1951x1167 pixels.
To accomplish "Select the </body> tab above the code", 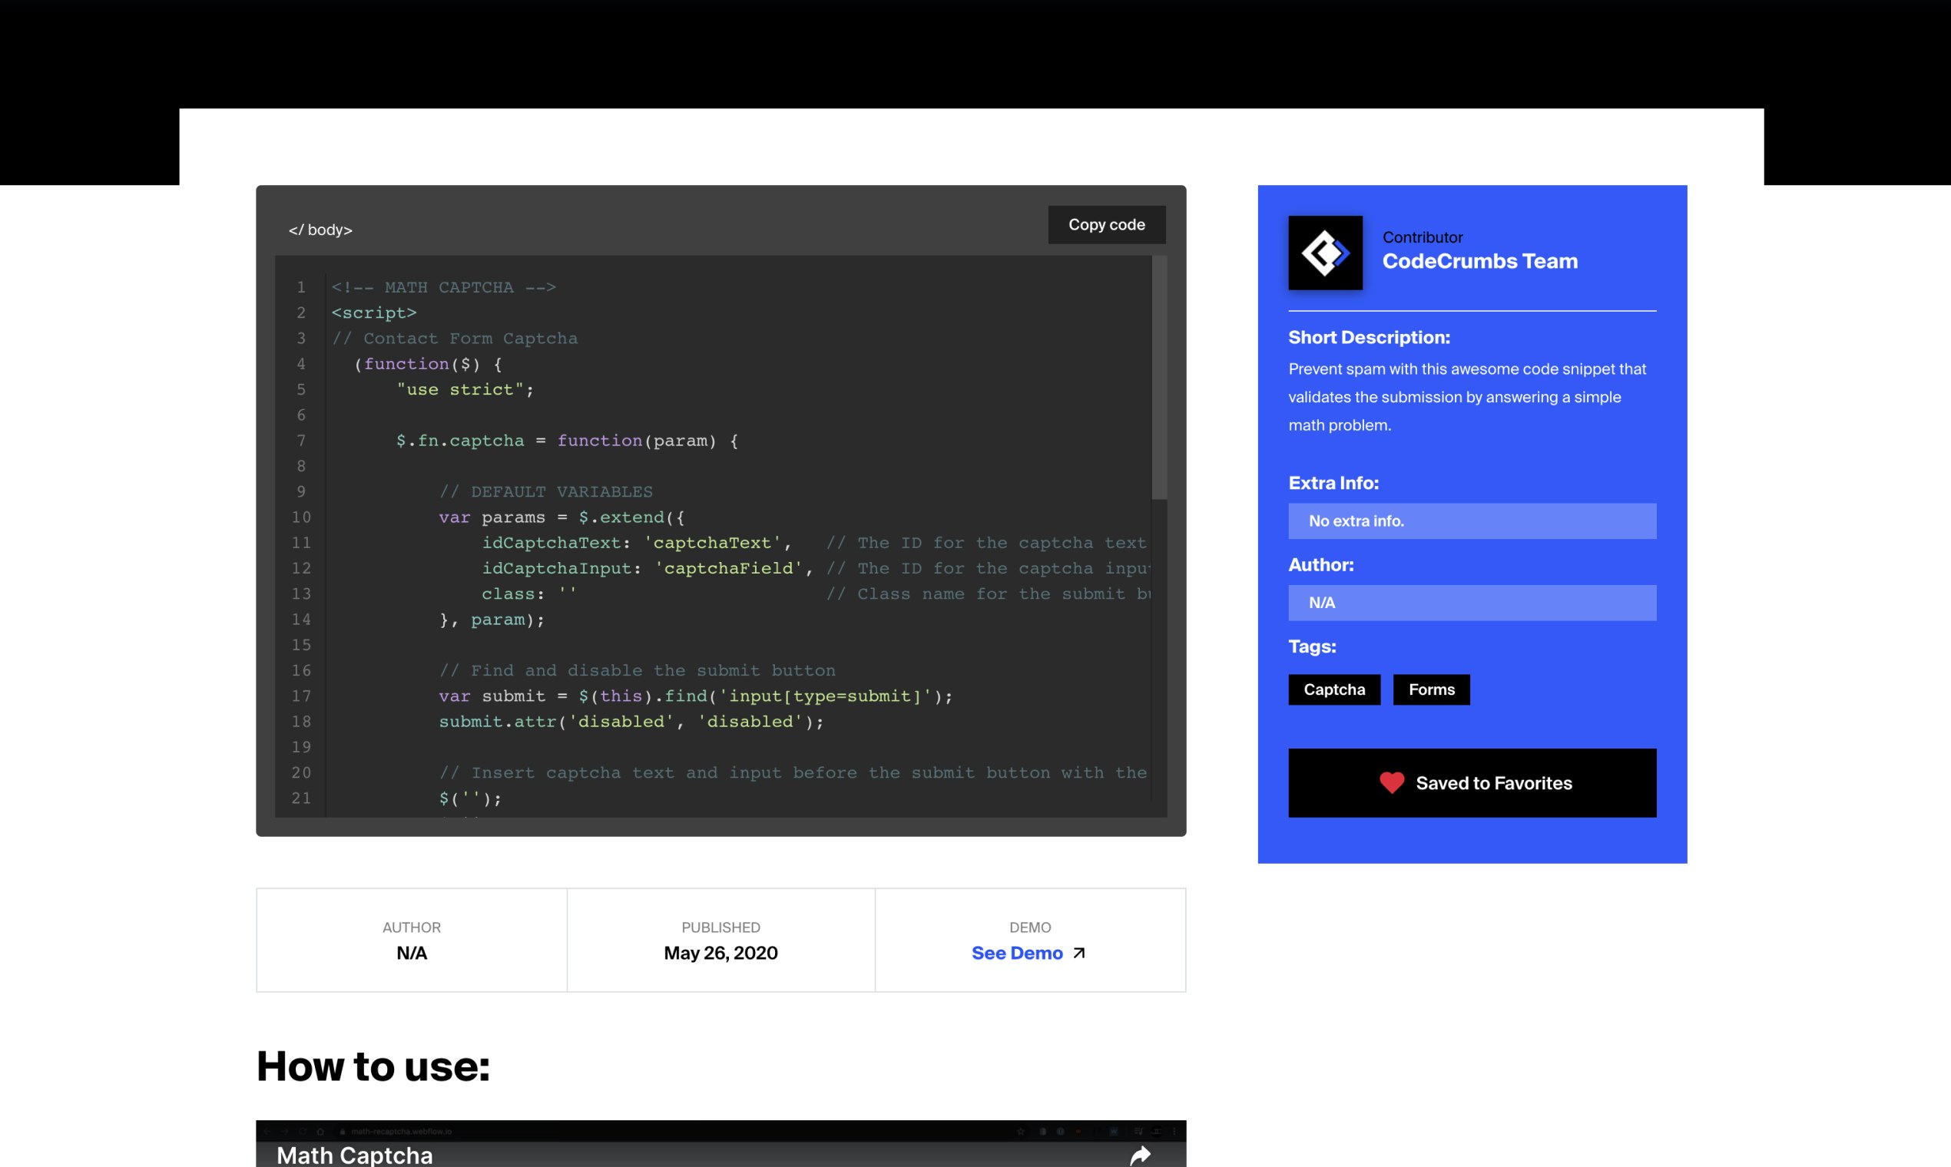I will (x=320, y=230).
